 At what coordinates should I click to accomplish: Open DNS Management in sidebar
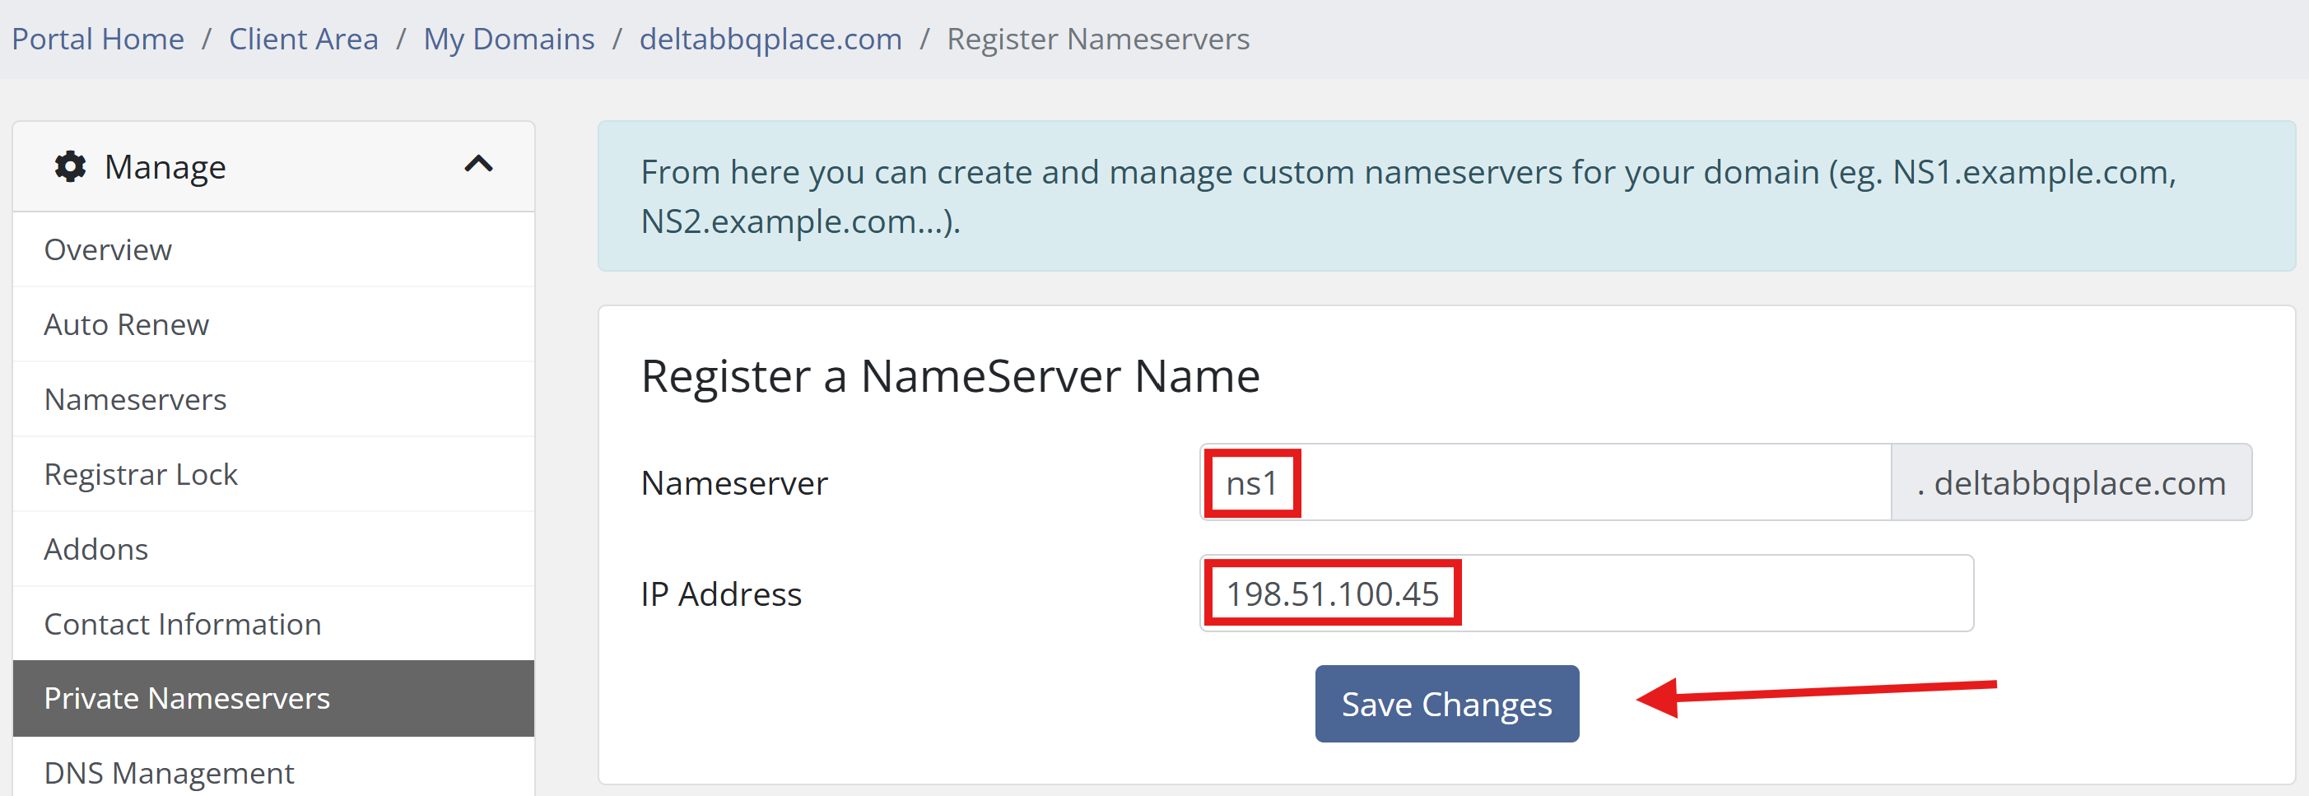coord(169,773)
